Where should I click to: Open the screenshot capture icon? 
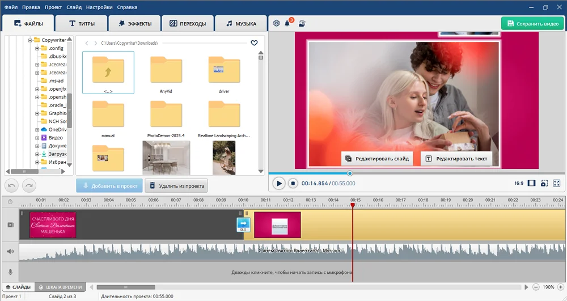click(x=544, y=183)
